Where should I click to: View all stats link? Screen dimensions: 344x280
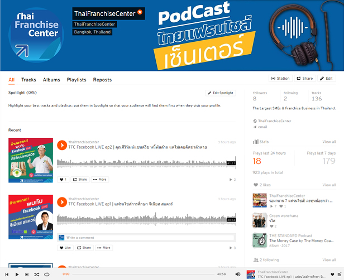[329, 142]
